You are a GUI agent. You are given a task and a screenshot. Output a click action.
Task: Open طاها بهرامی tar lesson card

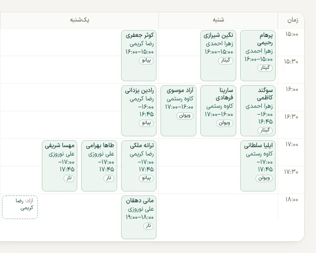(99, 166)
